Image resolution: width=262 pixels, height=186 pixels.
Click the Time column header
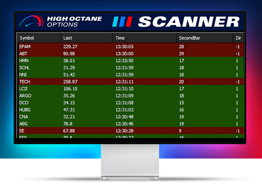tap(121, 38)
